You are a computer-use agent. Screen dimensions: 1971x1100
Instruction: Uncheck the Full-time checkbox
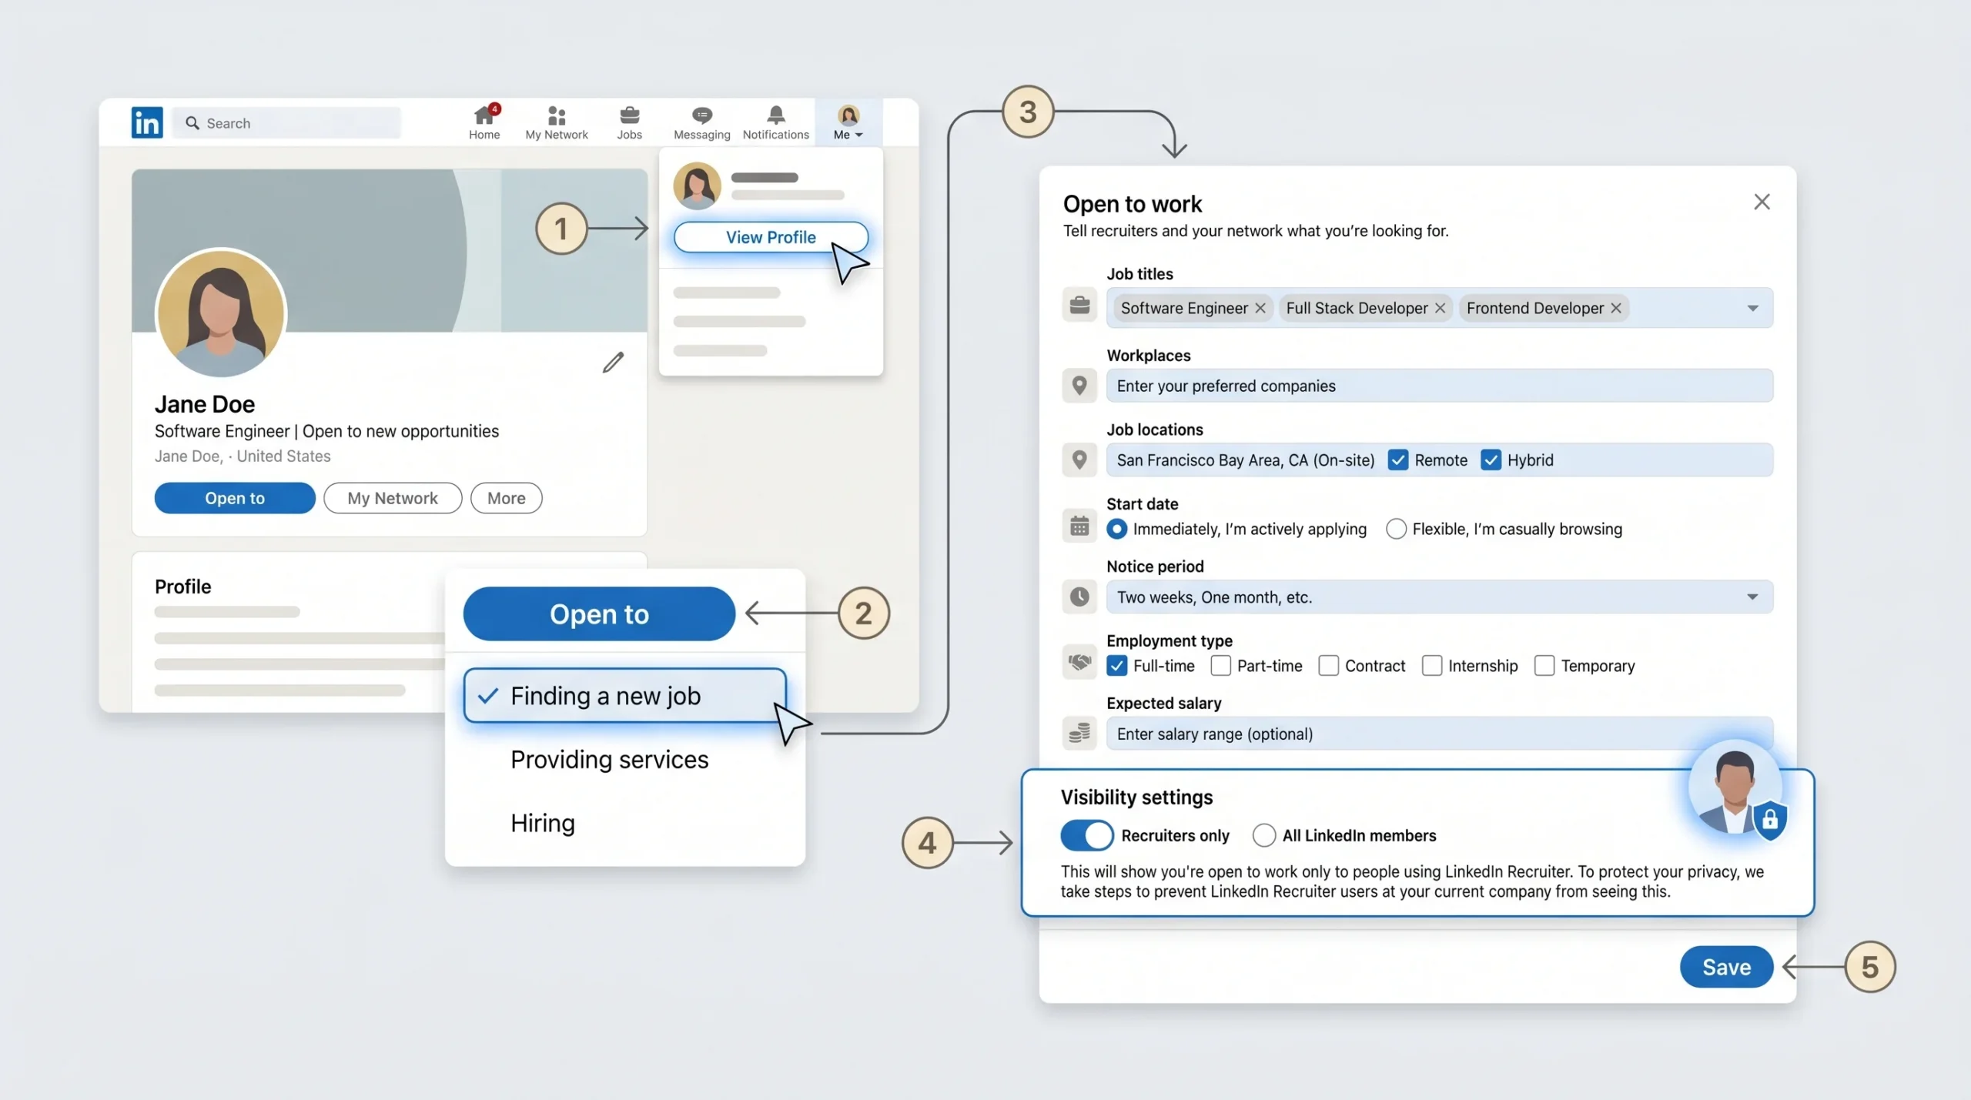click(x=1117, y=666)
